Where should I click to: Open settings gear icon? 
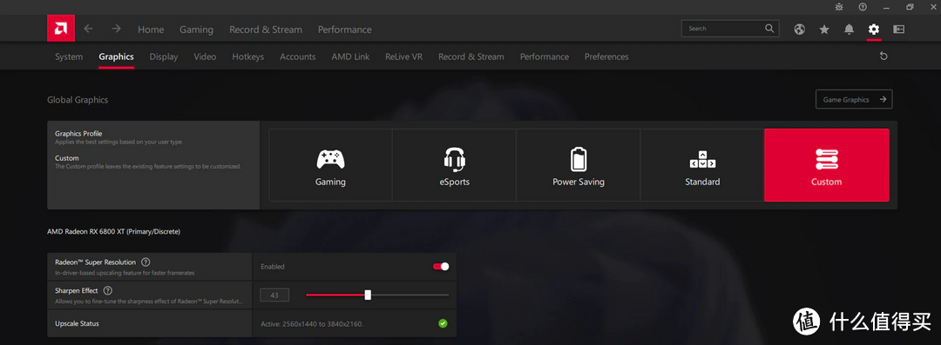click(874, 29)
